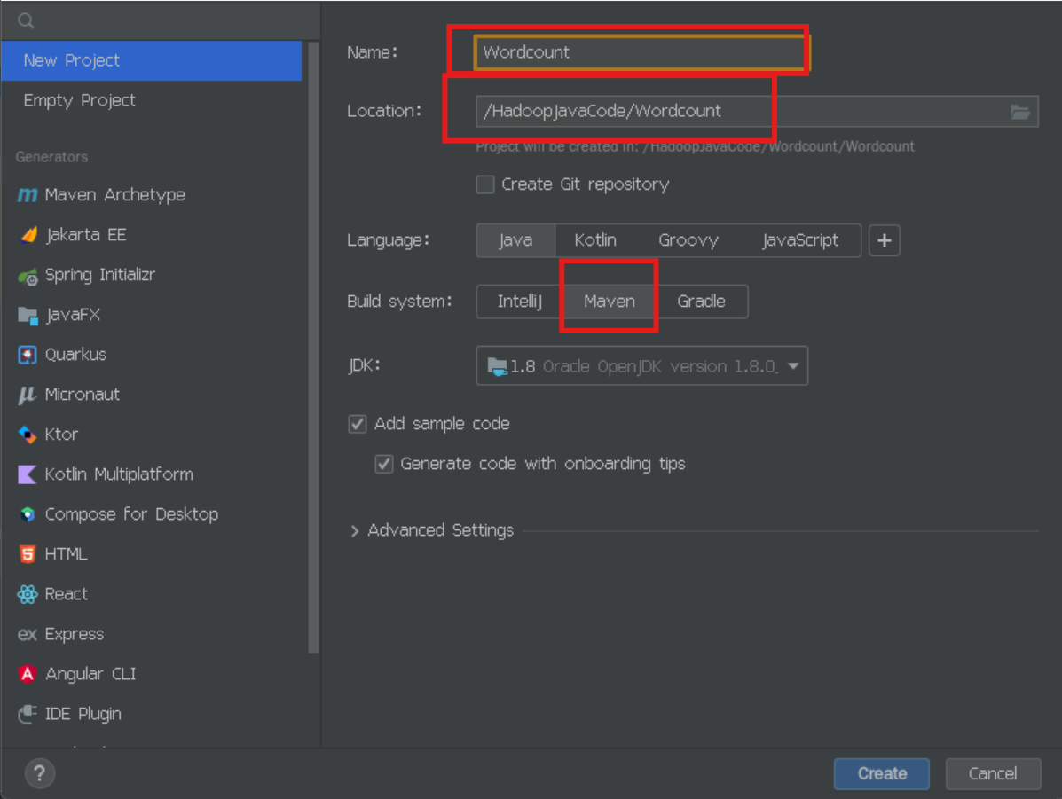Click the Maven Archetype generator icon
The height and width of the screenshot is (799, 1062).
click(28, 195)
